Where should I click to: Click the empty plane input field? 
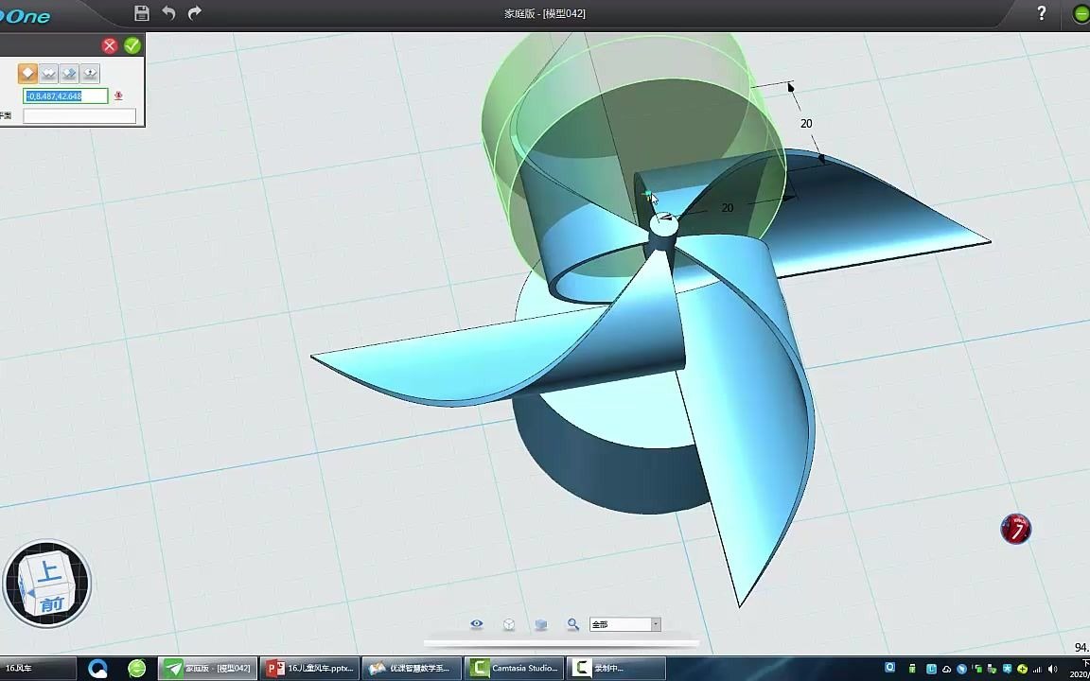point(79,116)
